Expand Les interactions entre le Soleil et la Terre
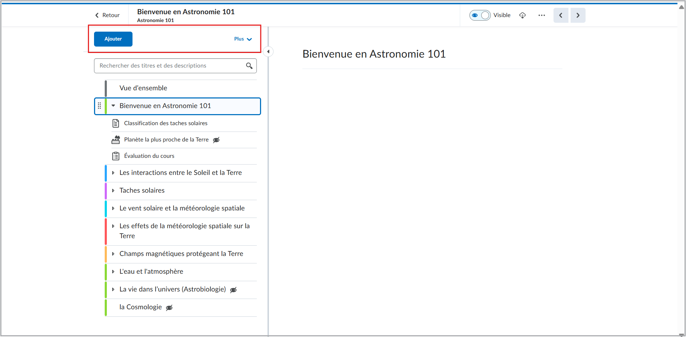Screen dimensions: 686x337 point(113,173)
